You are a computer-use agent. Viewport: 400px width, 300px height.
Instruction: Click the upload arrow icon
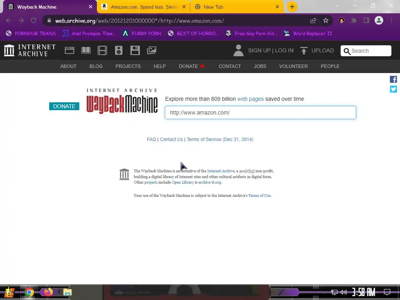[x=304, y=50]
